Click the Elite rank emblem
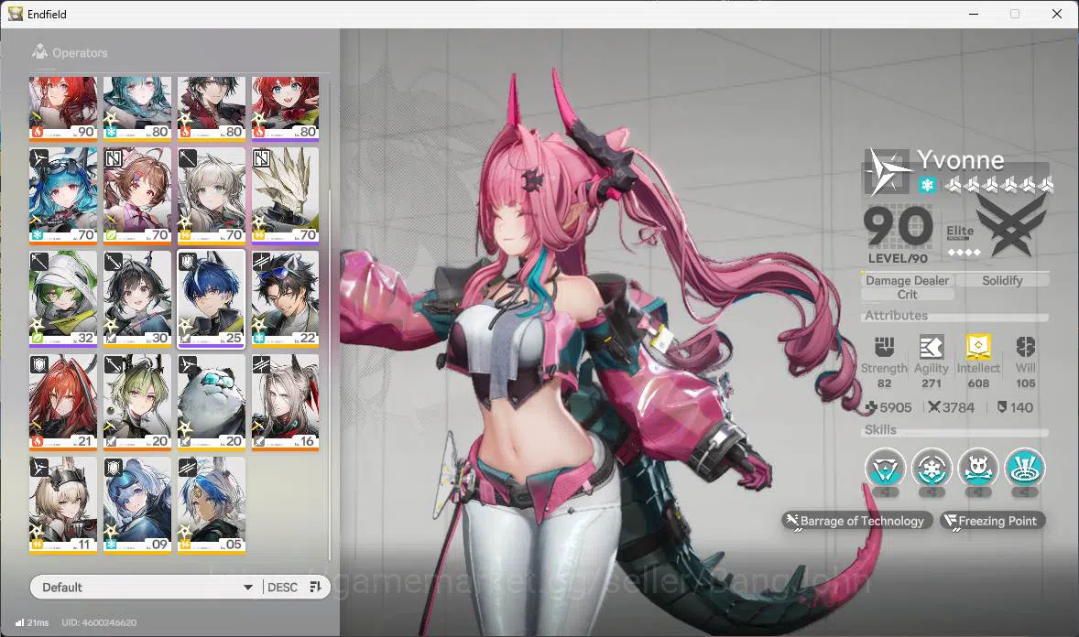Screen dimensions: 1079x637 pyautogui.click(x=1011, y=224)
